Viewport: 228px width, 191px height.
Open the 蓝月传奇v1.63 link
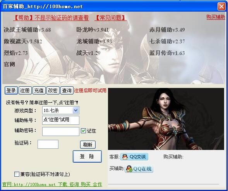[x=167, y=53]
